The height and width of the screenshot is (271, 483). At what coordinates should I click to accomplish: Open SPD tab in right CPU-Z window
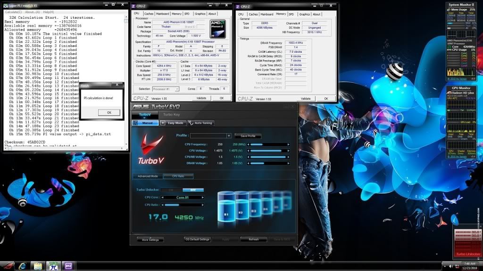(291, 14)
